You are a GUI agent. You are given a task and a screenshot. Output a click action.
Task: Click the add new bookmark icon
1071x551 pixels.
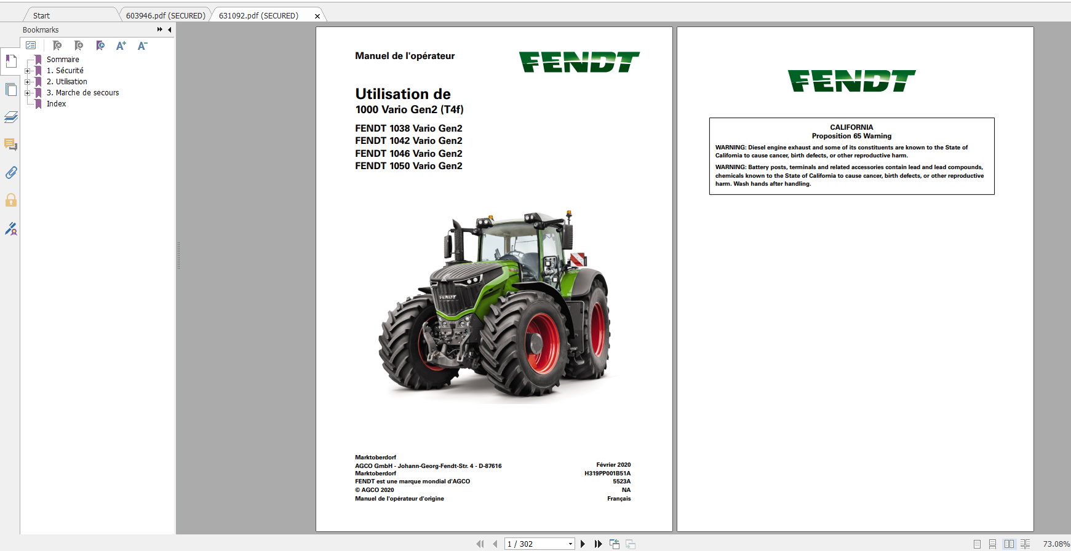click(78, 46)
